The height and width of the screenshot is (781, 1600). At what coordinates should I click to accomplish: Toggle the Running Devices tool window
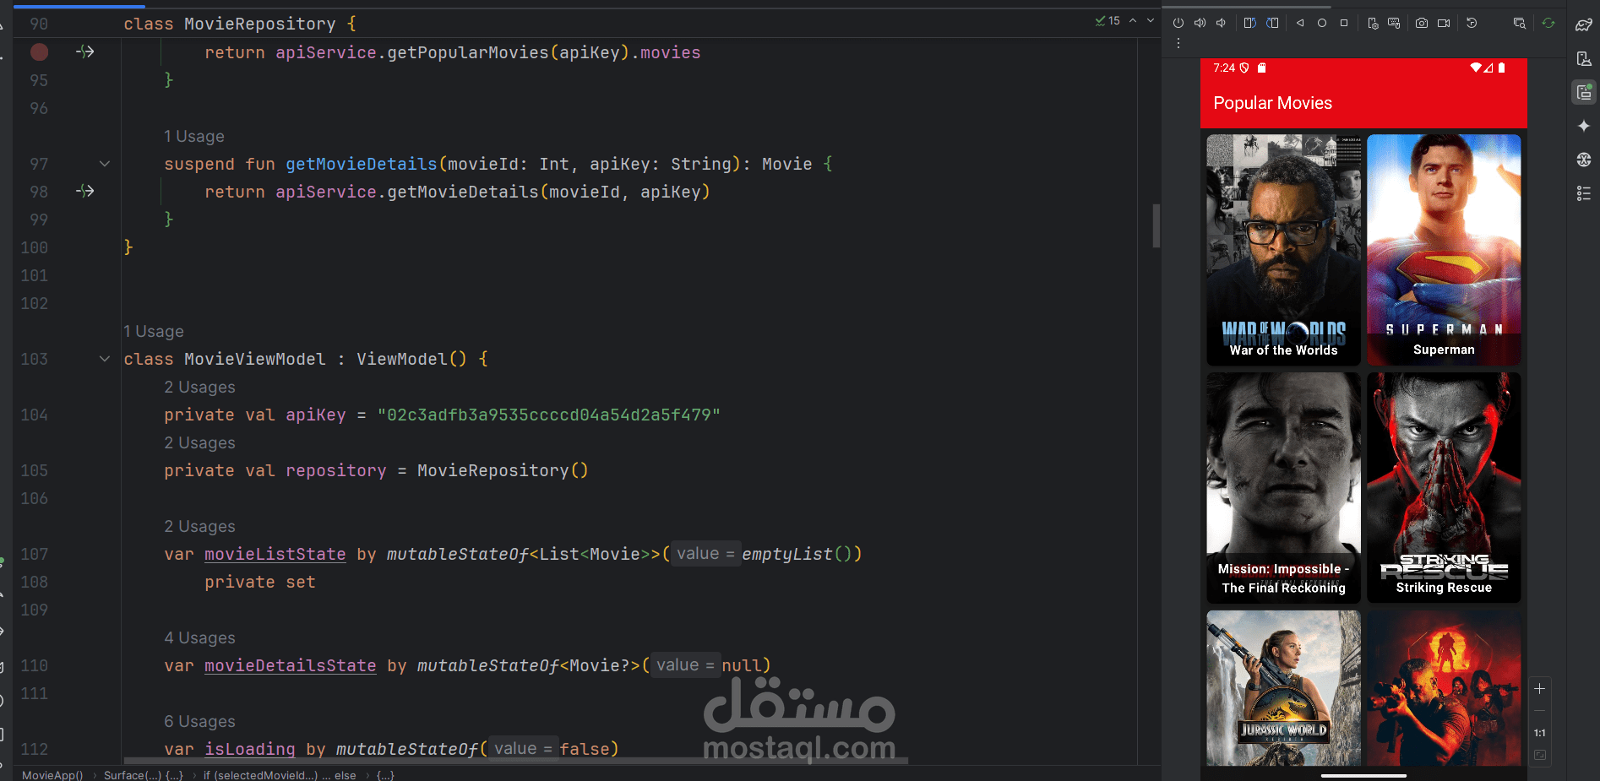point(1584,92)
